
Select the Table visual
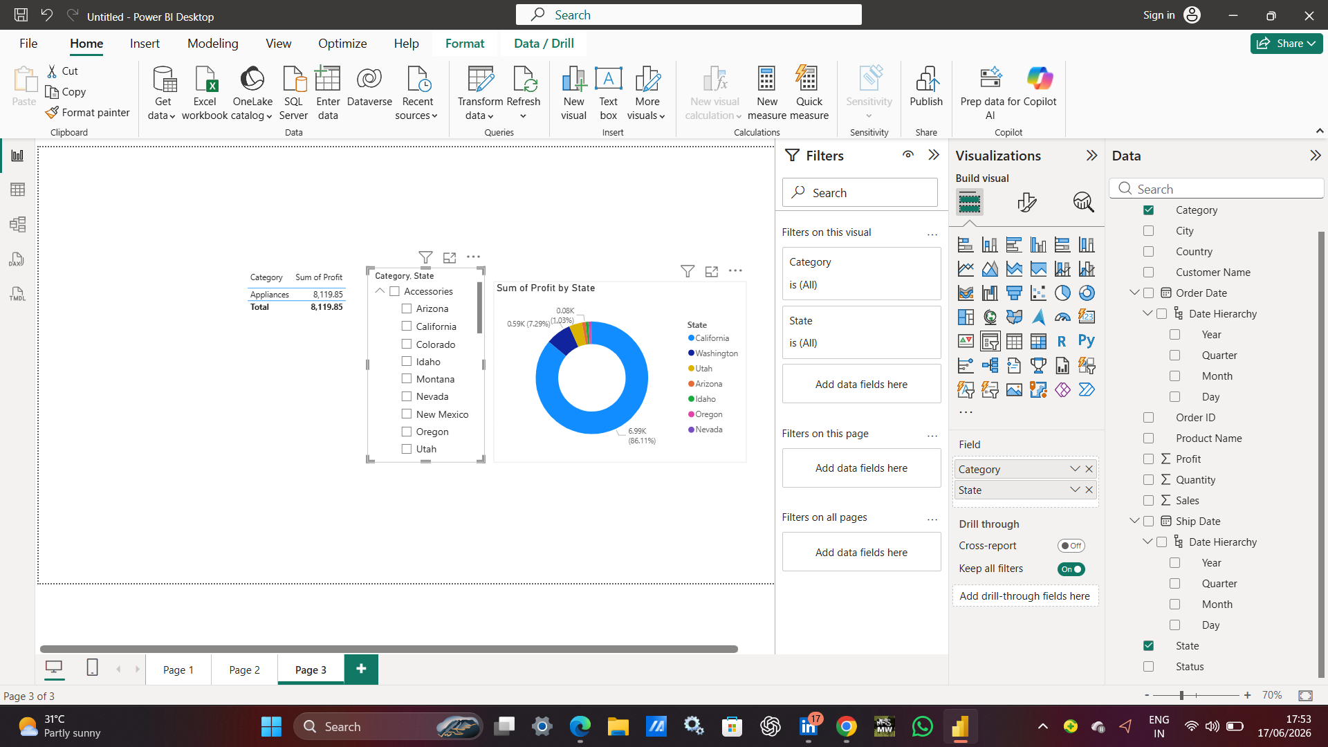click(x=1014, y=341)
